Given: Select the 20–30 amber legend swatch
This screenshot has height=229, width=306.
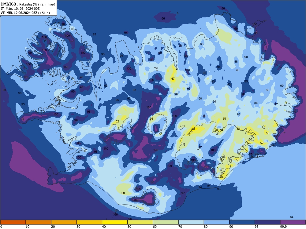Looking at the screenshot, I should 64,222.
